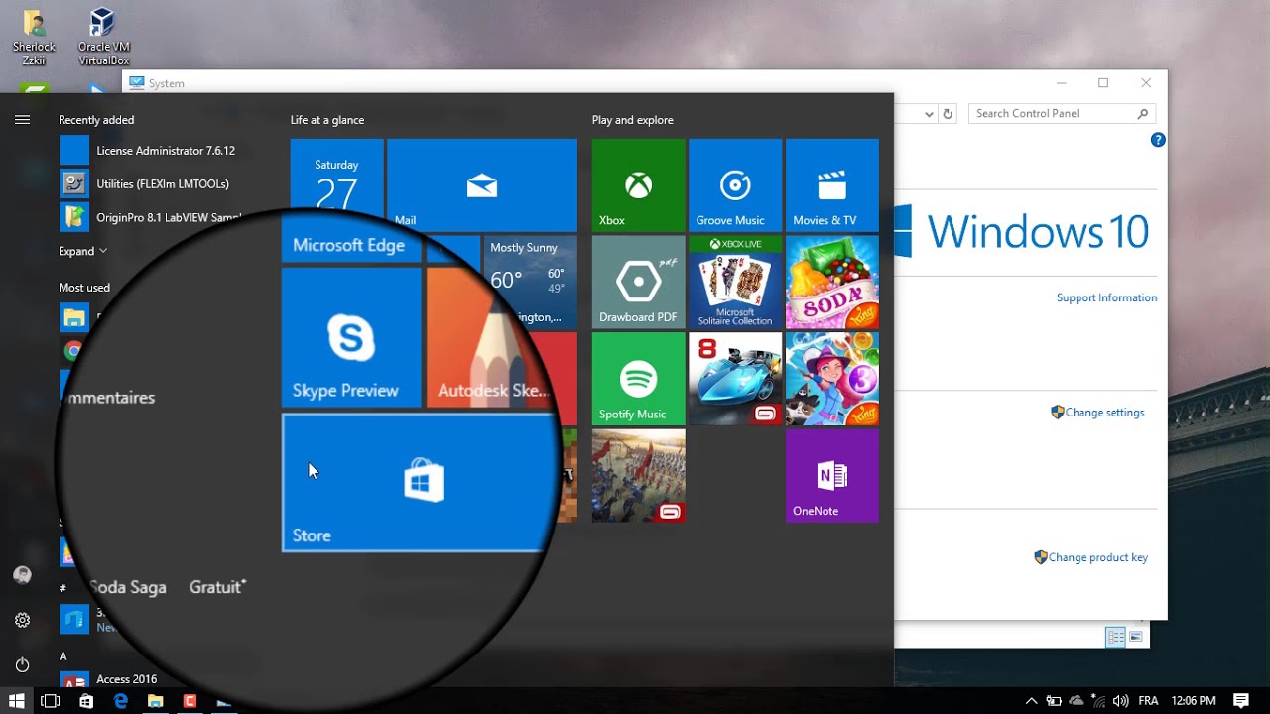
Task: Expand the Start menu hamburger navigation
Action: [22, 120]
